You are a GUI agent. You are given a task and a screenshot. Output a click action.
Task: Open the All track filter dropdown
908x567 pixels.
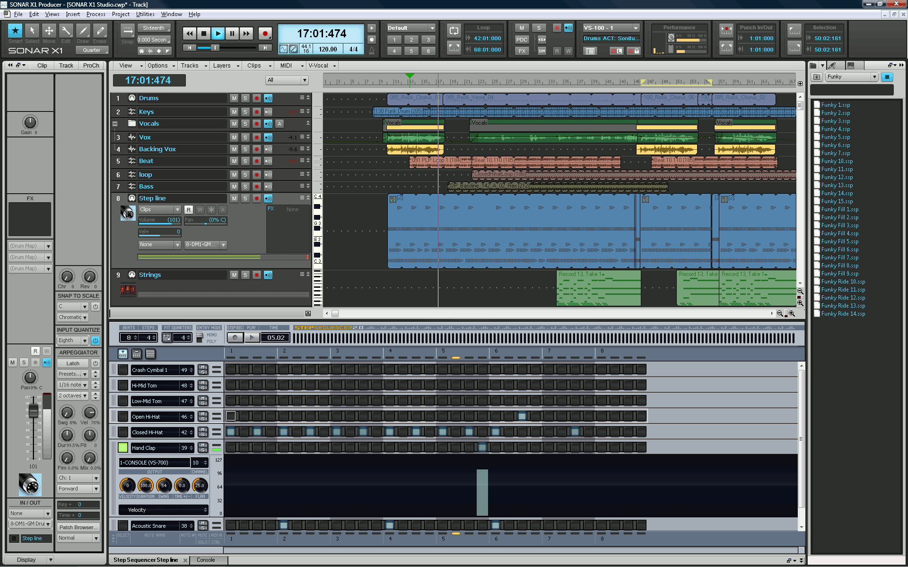coord(287,80)
